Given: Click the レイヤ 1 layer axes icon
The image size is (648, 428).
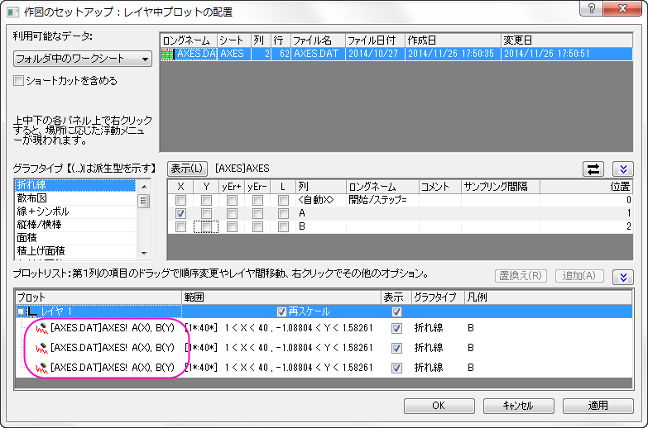Looking at the screenshot, I should click(32, 311).
